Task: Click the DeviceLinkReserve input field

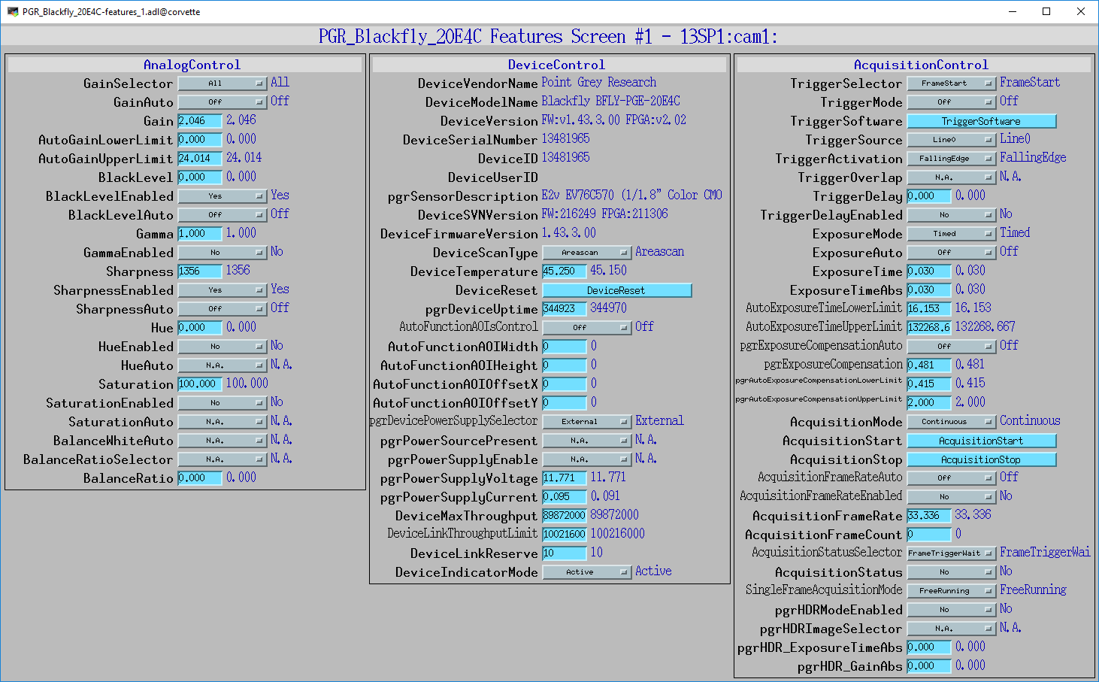Action: [x=565, y=553]
